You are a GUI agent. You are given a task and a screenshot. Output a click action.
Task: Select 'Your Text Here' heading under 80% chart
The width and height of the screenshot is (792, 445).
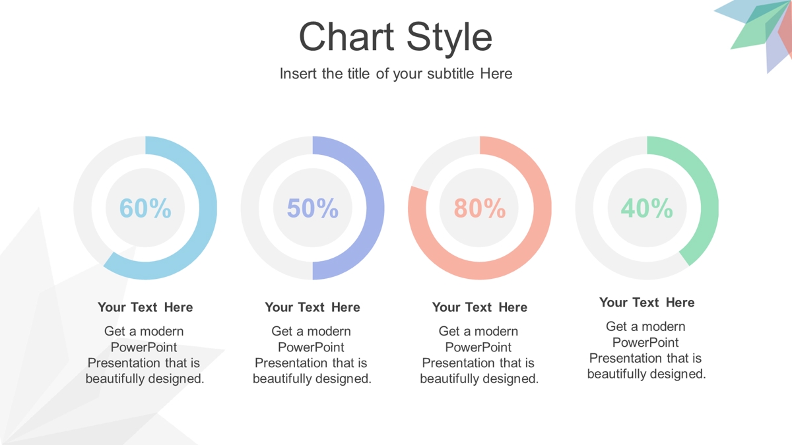480,307
